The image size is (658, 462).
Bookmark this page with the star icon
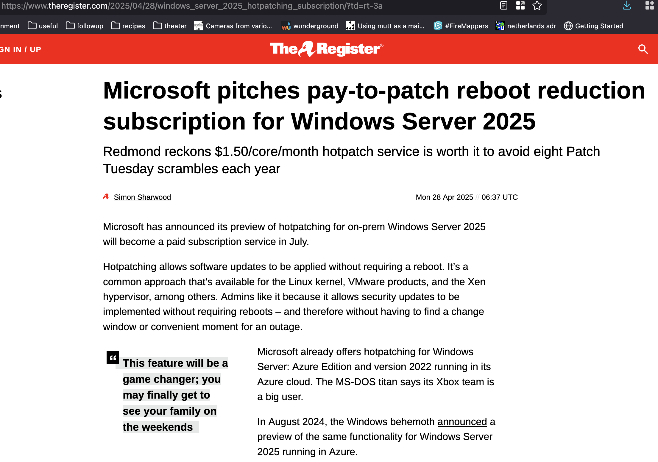(537, 6)
